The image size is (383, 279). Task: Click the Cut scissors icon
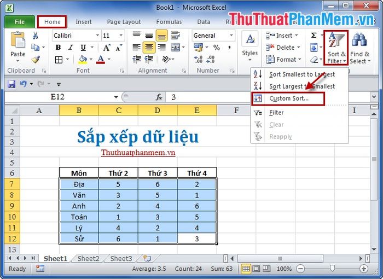click(x=36, y=36)
